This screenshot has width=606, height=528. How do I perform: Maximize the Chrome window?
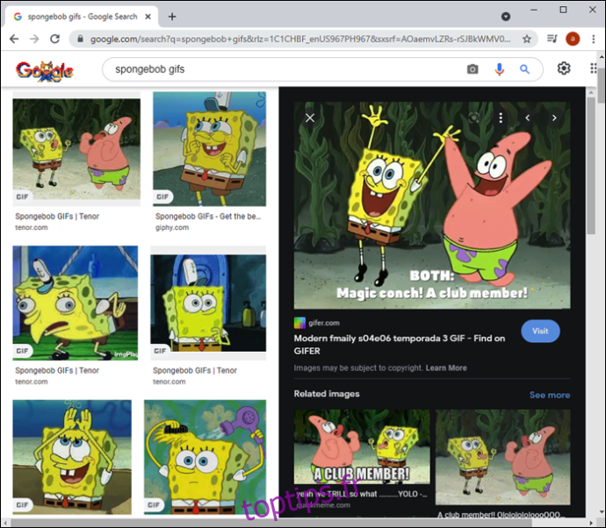point(563,10)
